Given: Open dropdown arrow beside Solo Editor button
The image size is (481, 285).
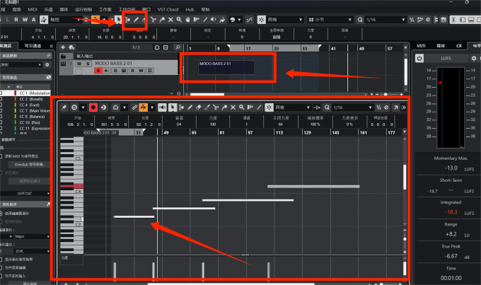Looking at the screenshot, I should (x=83, y=107).
